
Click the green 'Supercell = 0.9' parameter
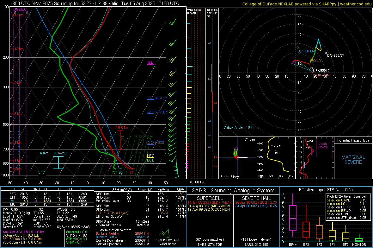[x=76, y=232]
